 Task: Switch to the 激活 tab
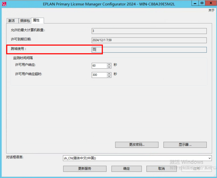(12, 21)
